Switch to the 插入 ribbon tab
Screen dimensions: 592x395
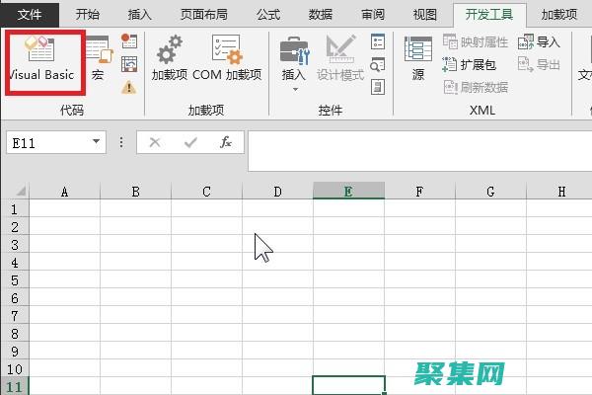point(140,15)
